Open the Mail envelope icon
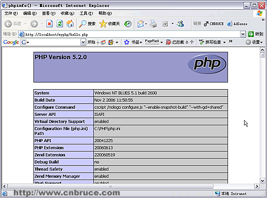Image resolution: width=267 pixels, height=198 pixels. (140, 23)
